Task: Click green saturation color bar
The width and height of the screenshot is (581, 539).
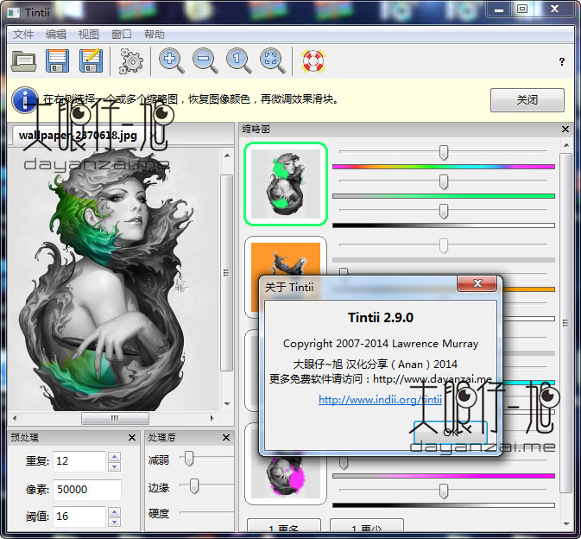Action: point(443,196)
